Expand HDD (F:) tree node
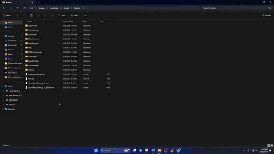This screenshot has height=154, width=274. tap(3, 104)
